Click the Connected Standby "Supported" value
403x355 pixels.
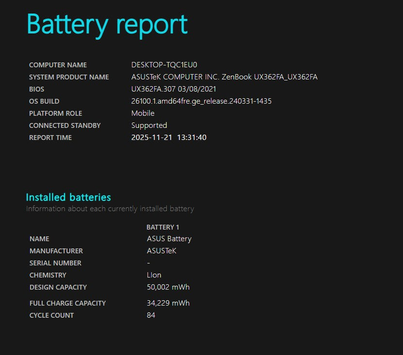[149, 125]
